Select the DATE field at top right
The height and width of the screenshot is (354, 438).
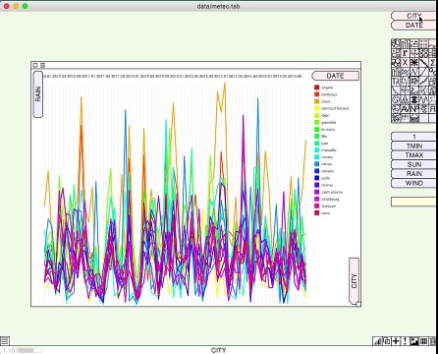click(413, 25)
